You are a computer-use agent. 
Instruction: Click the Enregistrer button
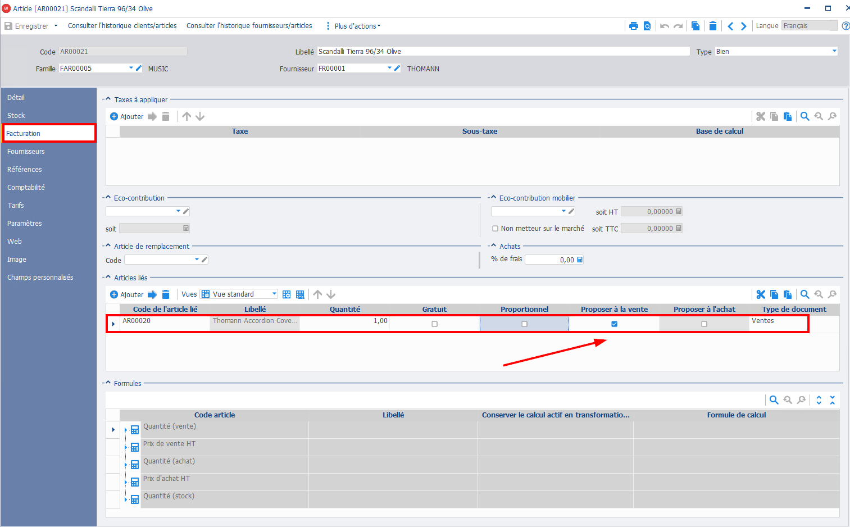27,26
